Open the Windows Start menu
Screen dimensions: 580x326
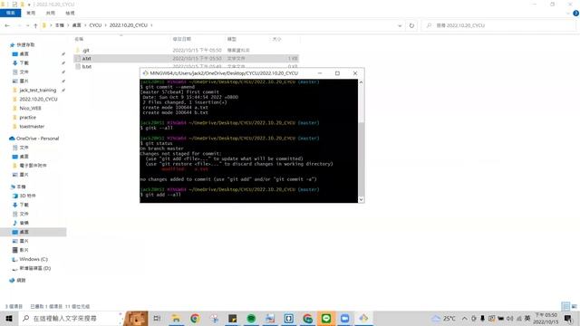tap(9, 318)
